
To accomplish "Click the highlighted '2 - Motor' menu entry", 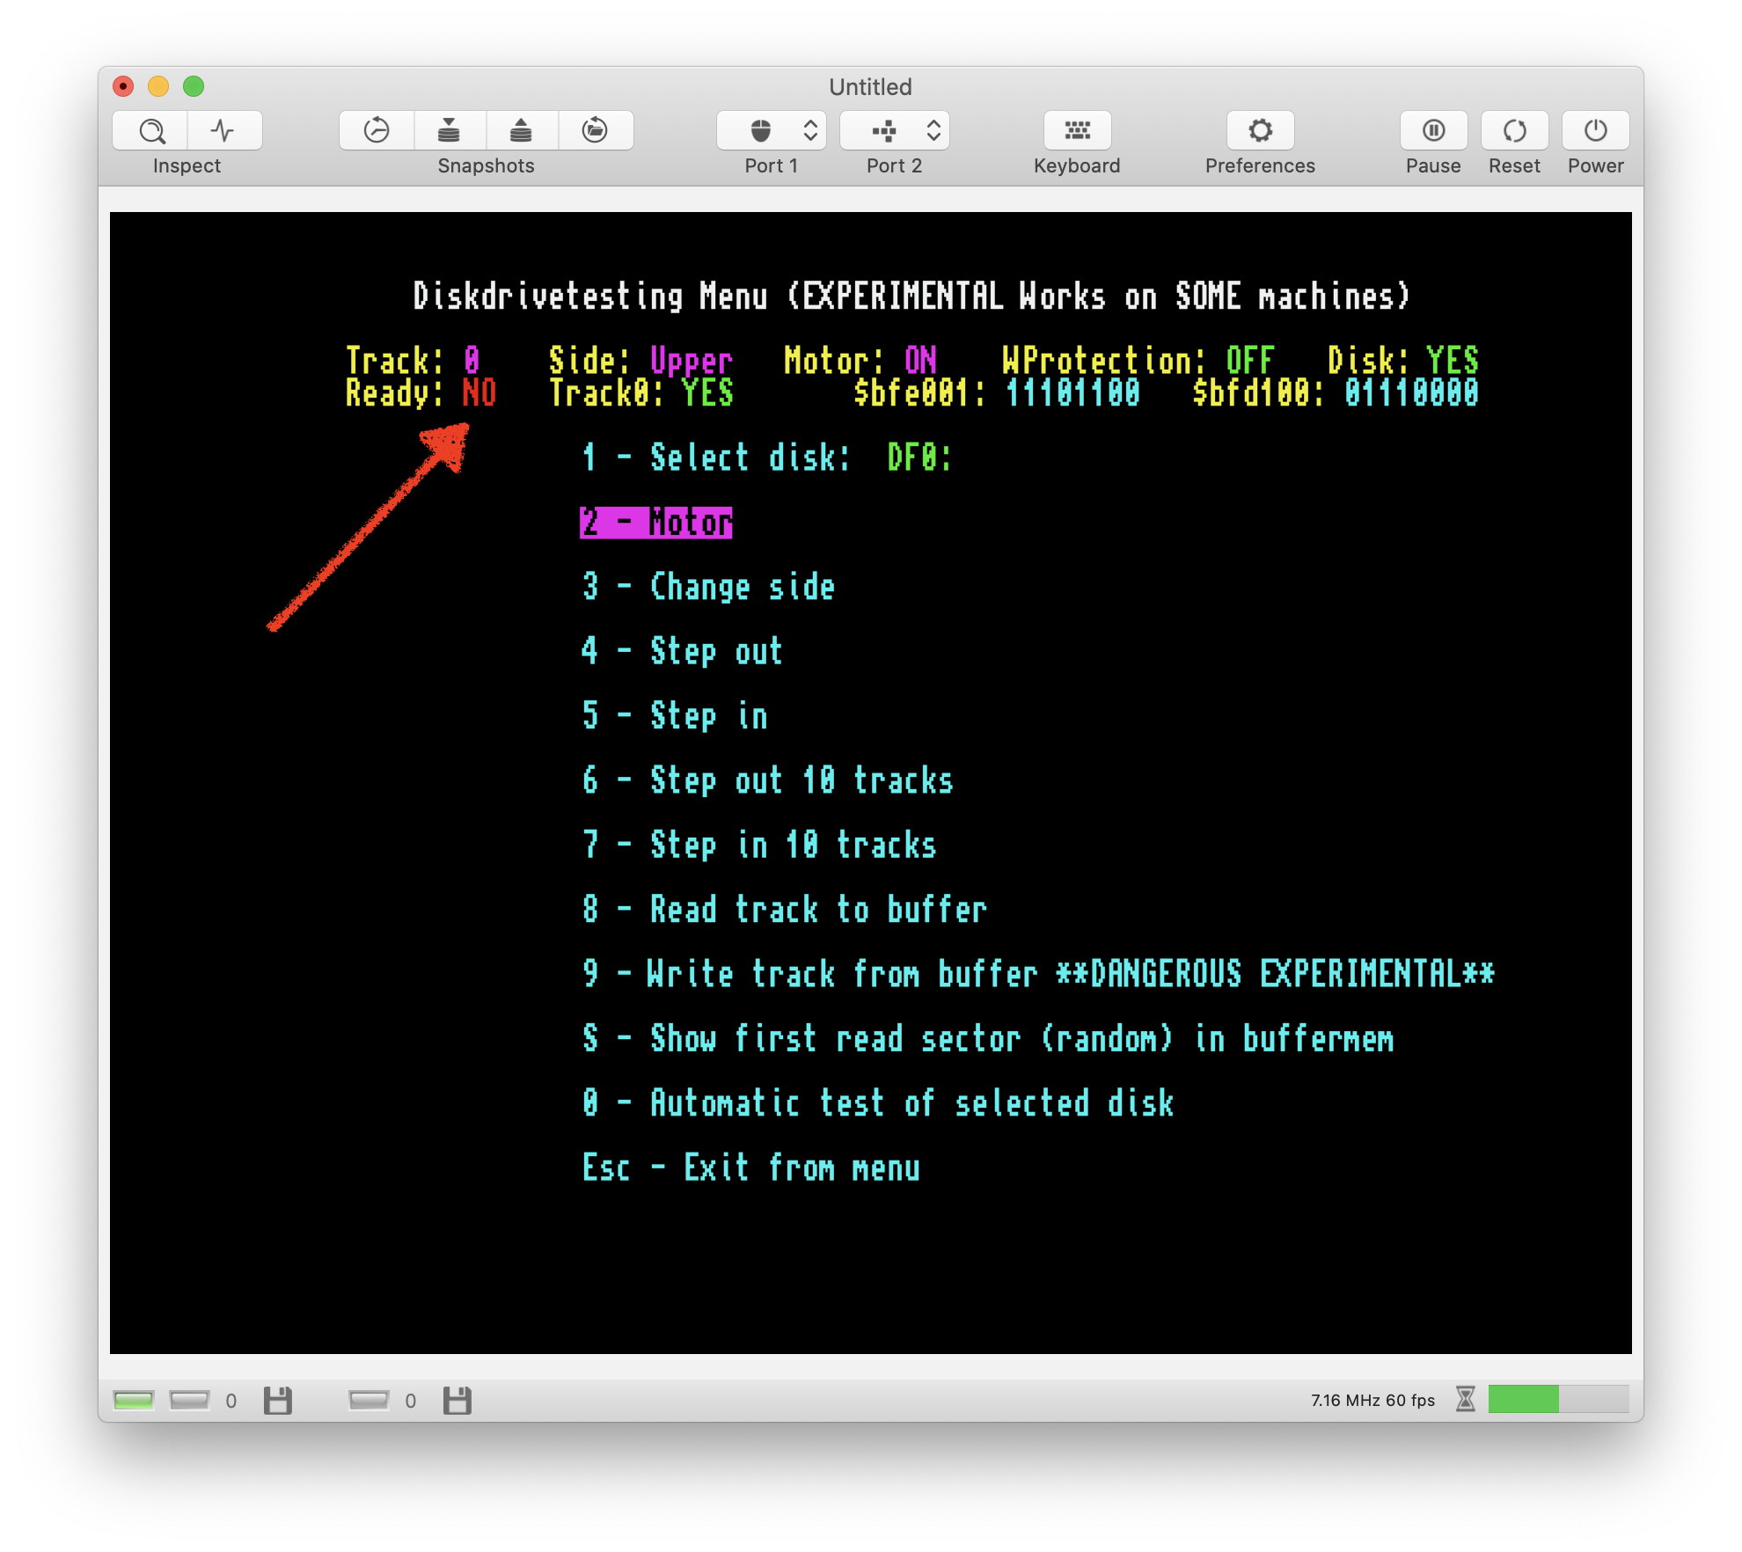I will (x=656, y=523).
